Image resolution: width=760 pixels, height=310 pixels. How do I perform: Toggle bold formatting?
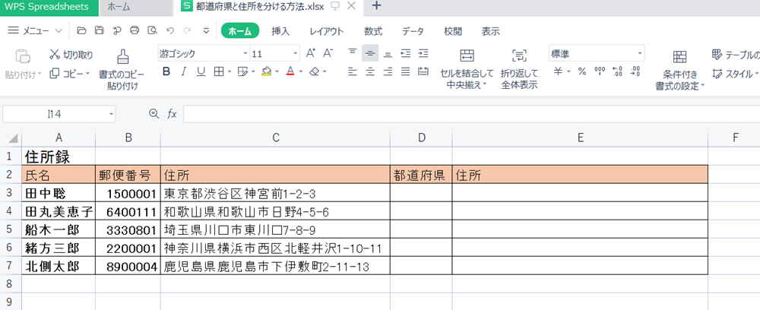click(166, 71)
